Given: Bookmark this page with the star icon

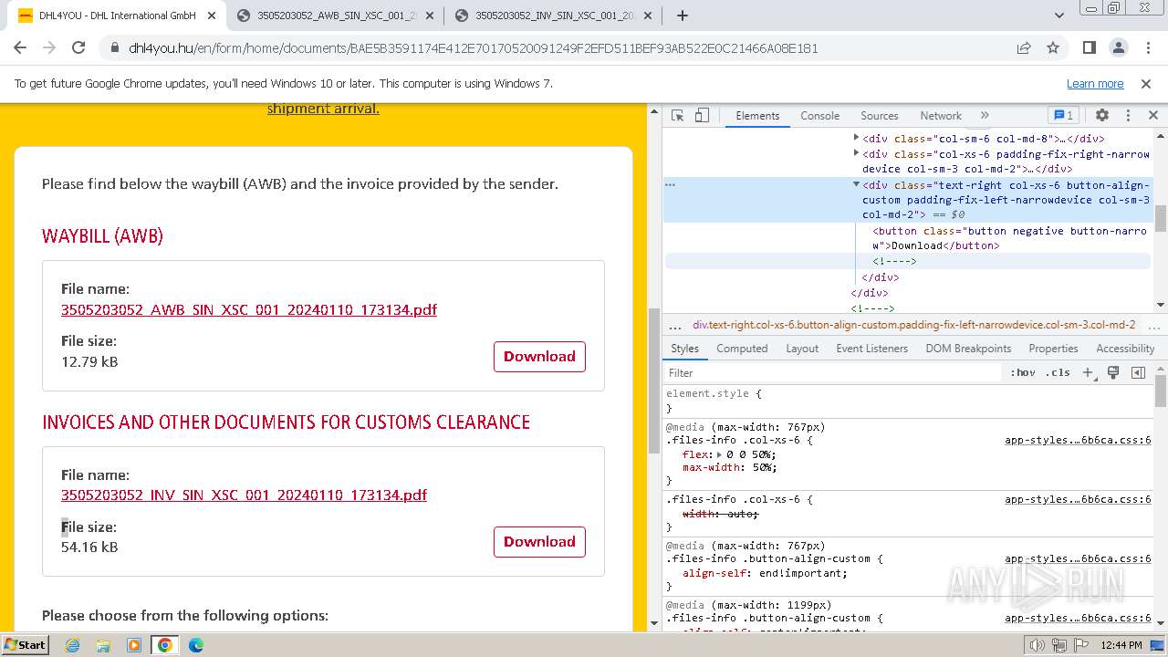Looking at the screenshot, I should tap(1053, 48).
